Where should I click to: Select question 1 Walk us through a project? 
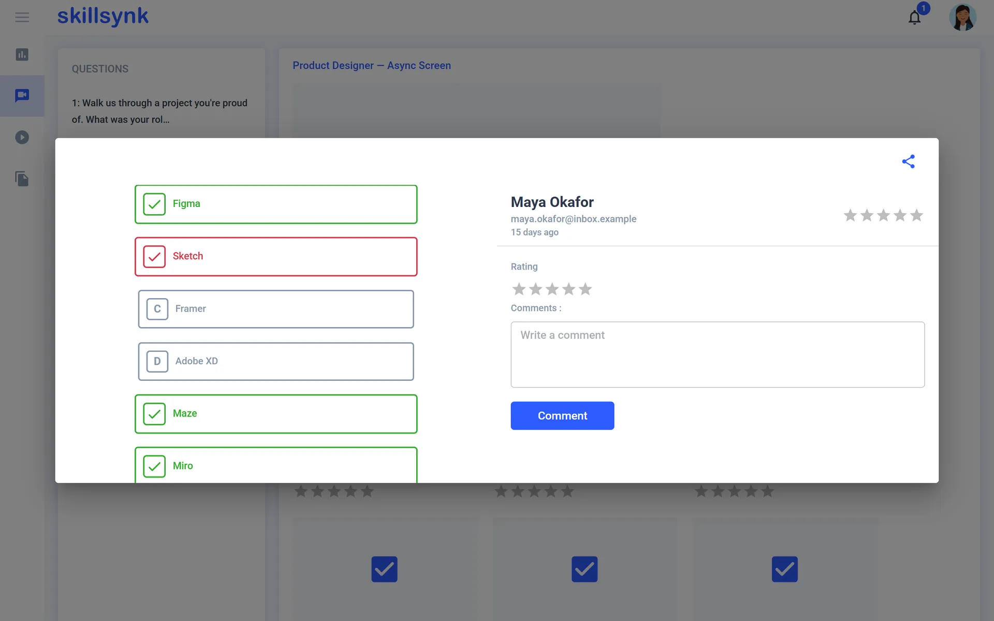(x=160, y=111)
